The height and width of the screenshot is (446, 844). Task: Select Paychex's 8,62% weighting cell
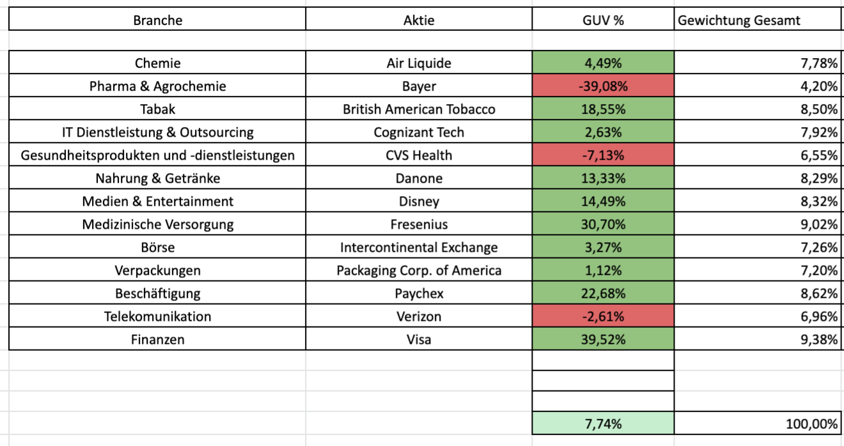click(x=758, y=293)
